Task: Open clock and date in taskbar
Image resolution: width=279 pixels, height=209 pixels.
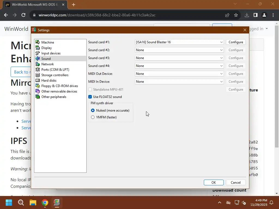Action: pos(259,202)
